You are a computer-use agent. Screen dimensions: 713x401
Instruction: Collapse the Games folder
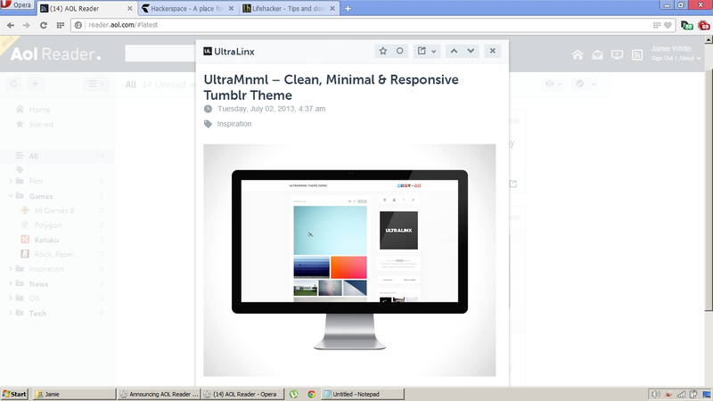11,196
